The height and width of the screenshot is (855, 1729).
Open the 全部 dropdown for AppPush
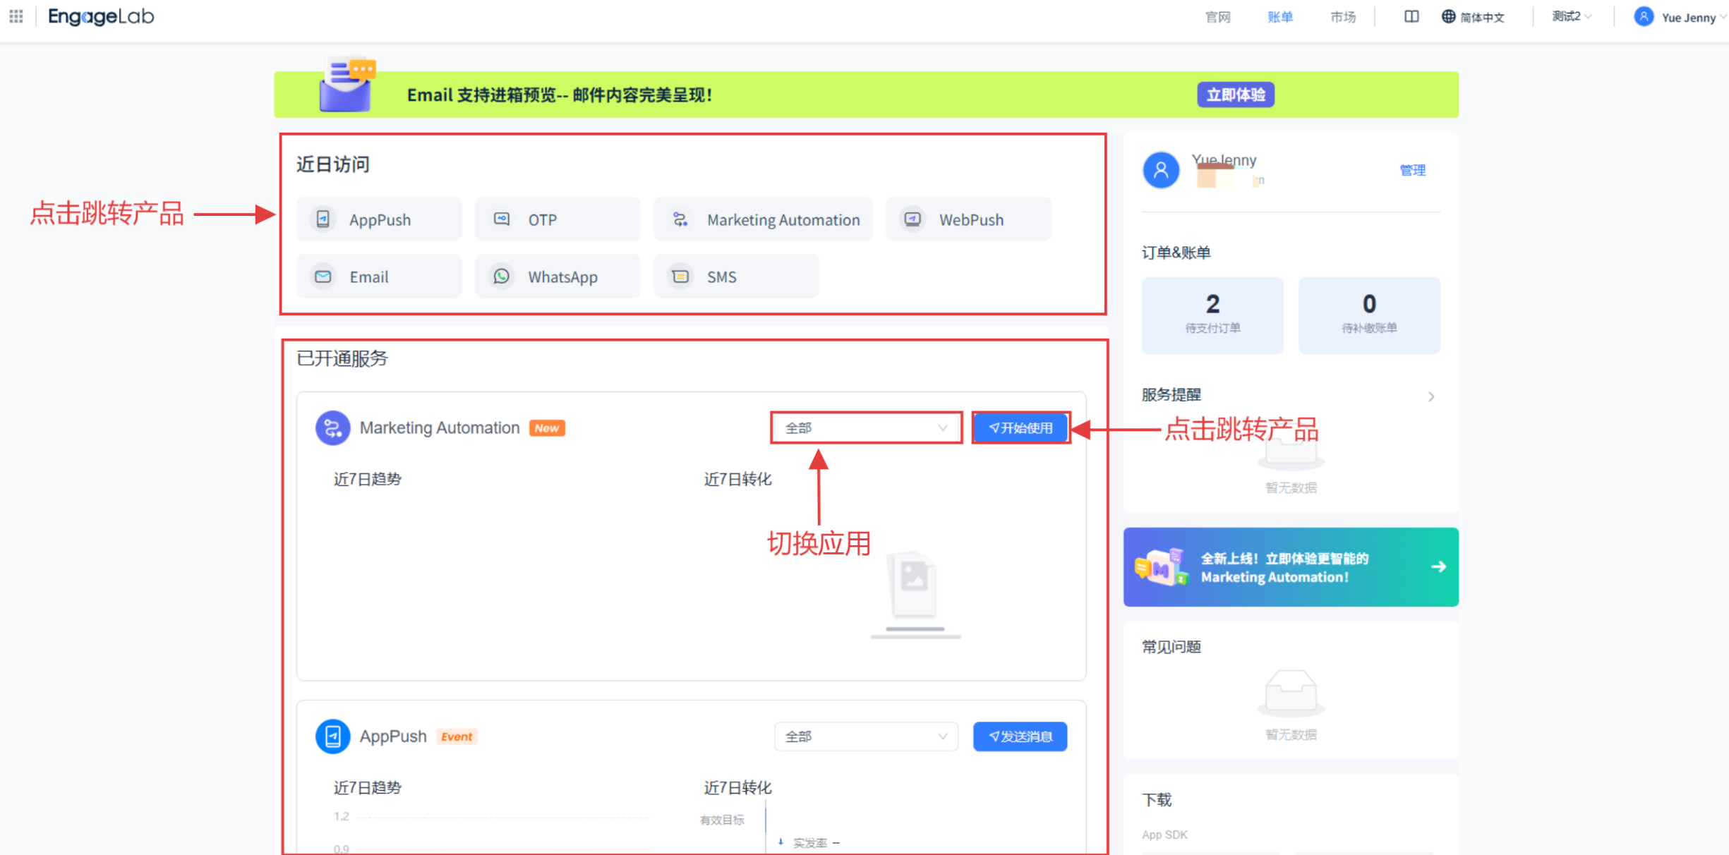tap(866, 736)
